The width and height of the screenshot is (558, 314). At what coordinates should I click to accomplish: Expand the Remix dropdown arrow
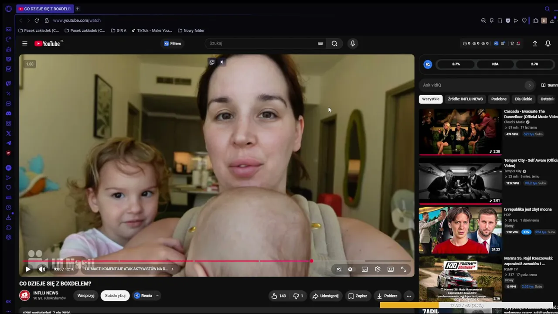(x=157, y=296)
